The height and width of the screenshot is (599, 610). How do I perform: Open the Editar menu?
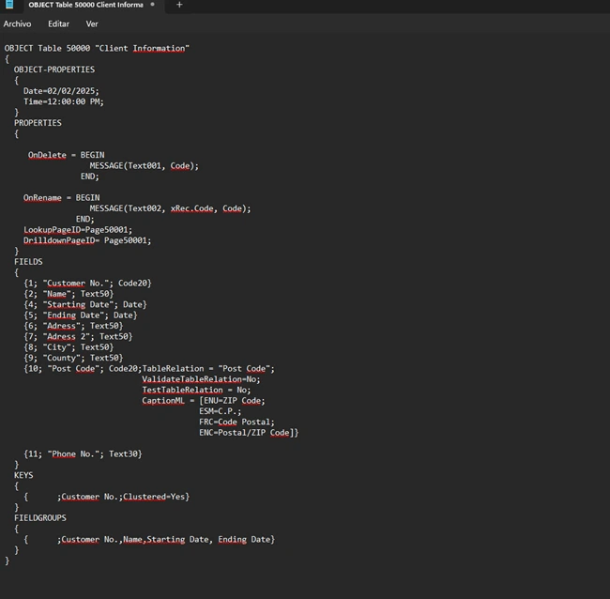[x=59, y=23]
